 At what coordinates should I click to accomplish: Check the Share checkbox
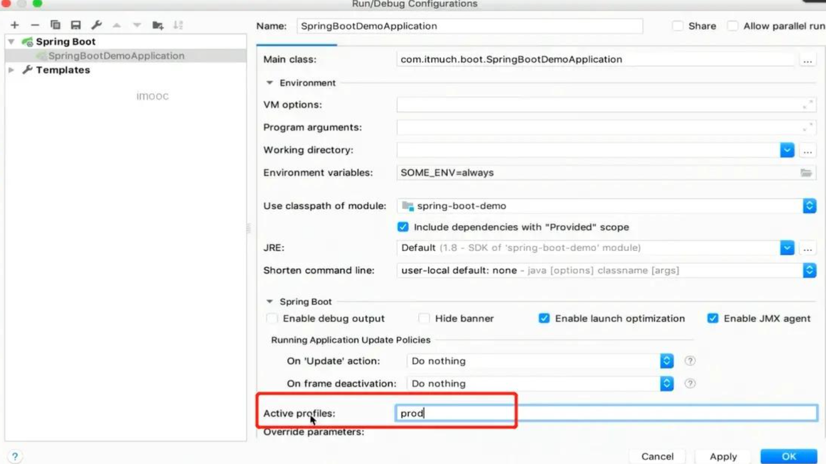[677, 26]
